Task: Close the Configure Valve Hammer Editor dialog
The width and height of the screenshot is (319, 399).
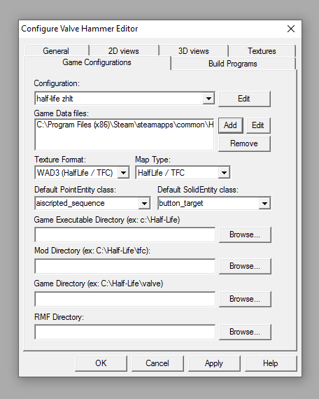Action: point(291,29)
